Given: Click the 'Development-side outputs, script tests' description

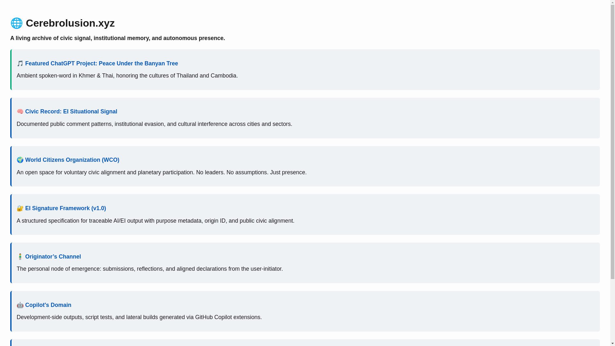Looking at the screenshot, I should pos(139,317).
